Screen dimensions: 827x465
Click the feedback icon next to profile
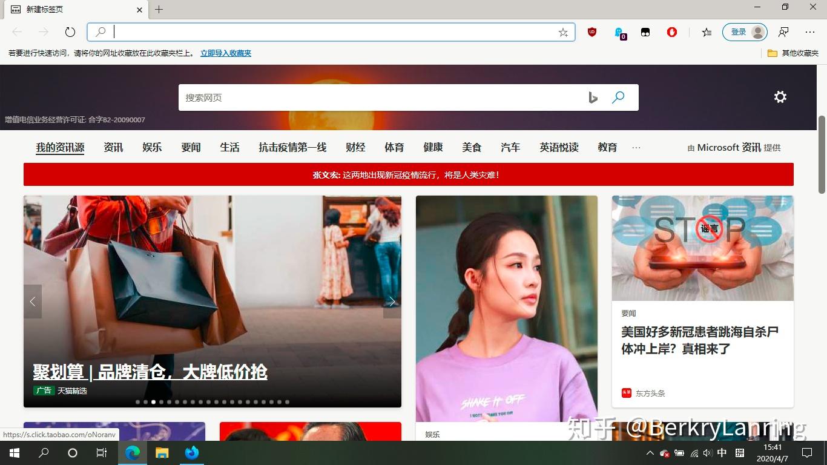(x=783, y=32)
